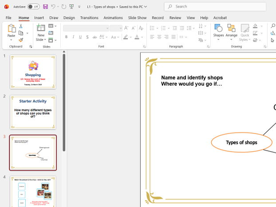Click the Paste clipboard icon
Viewport: 276px width, 207px height.
pyautogui.click(x=12, y=28)
